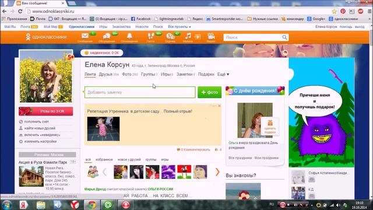373x210 pixels.
Task: Switch to Лента tab
Action: (90, 74)
